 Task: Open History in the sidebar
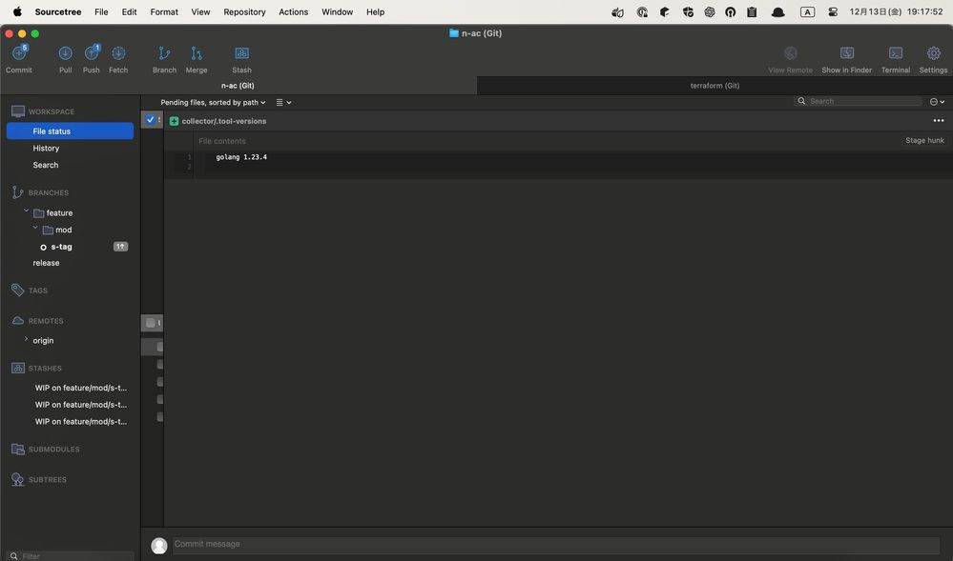coord(46,149)
